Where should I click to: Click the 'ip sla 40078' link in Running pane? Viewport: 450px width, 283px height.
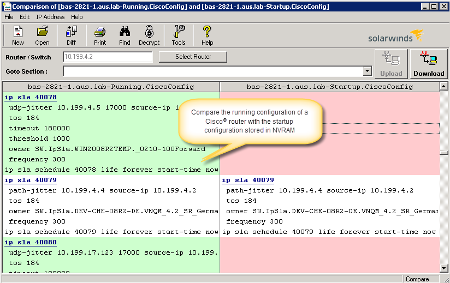[31, 98]
